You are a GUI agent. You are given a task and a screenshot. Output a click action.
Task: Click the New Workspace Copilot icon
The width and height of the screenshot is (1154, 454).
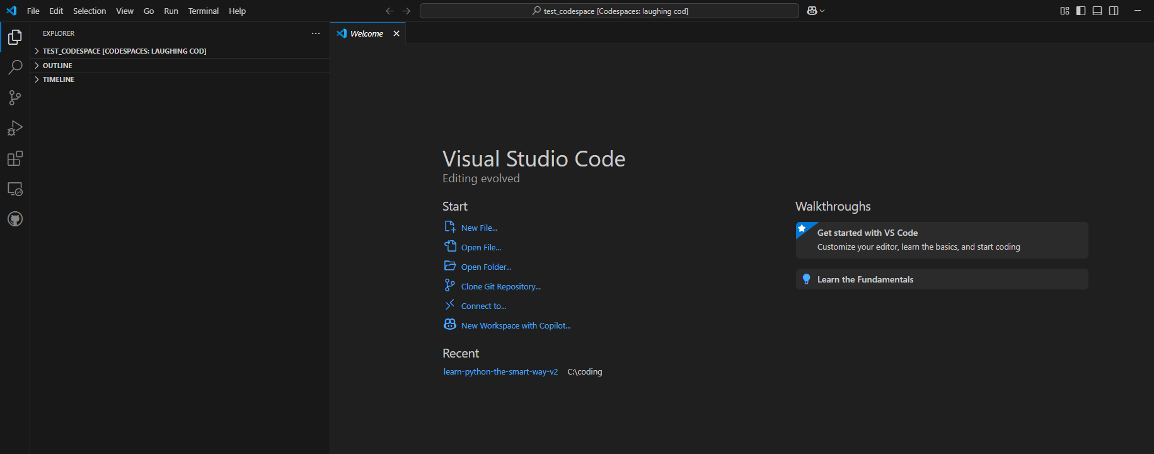click(x=450, y=325)
